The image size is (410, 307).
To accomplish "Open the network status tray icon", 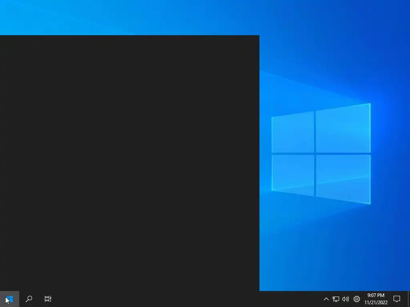I will pos(336,299).
